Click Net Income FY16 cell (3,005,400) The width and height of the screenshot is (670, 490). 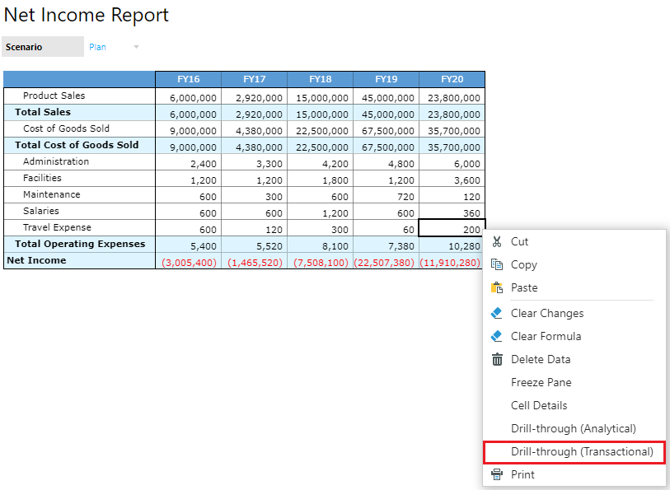pyautogui.click(x=189, y=261)
